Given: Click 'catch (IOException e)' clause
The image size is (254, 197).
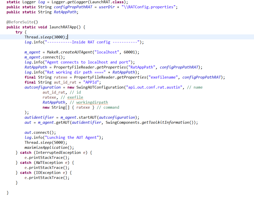Looking at the screenshot, I should tap(43, 173).
